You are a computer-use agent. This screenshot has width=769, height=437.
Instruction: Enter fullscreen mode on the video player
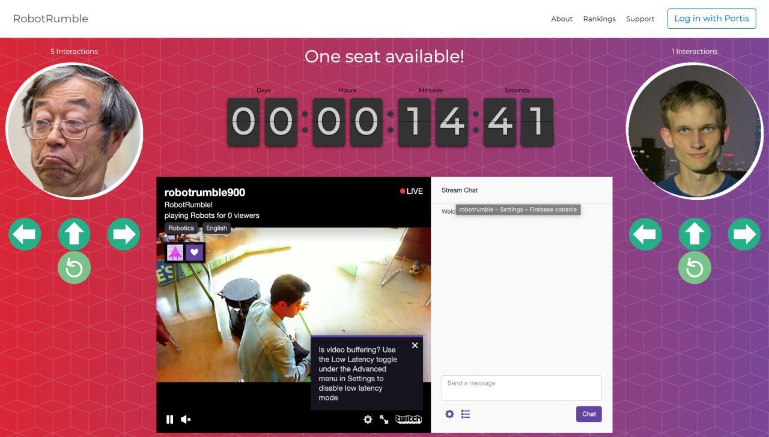(384, 420)
